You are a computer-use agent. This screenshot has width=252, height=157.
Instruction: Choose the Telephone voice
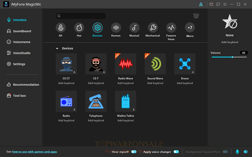[x=96, y=101]
